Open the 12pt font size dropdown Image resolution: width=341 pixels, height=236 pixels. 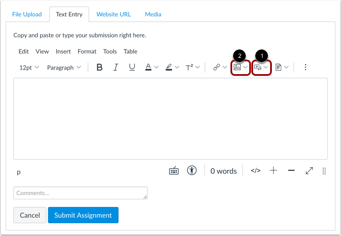[29, 68]
